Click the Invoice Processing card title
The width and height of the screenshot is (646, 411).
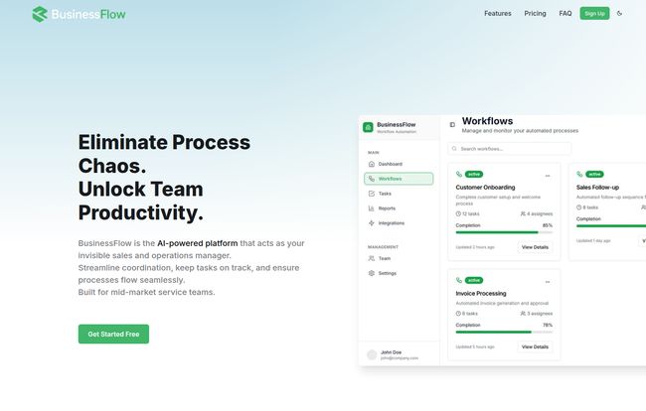click(x=481, y=293)
